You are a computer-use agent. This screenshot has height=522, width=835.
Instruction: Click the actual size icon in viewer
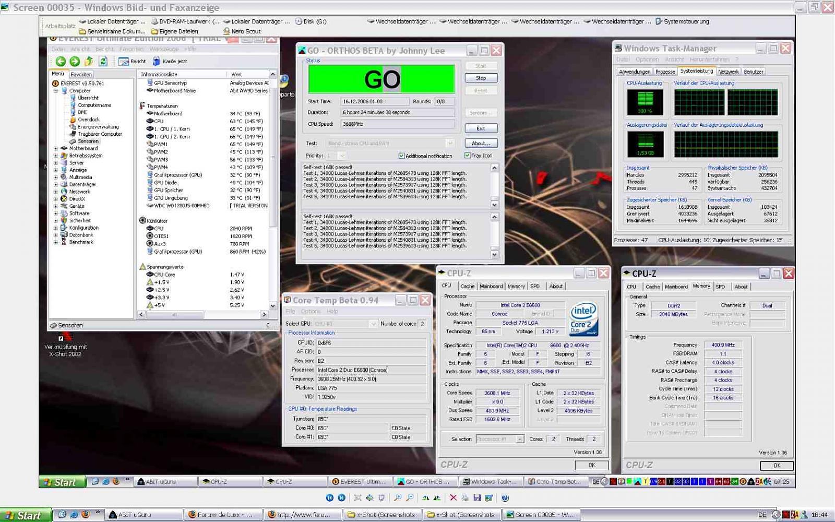click(369, 497)
